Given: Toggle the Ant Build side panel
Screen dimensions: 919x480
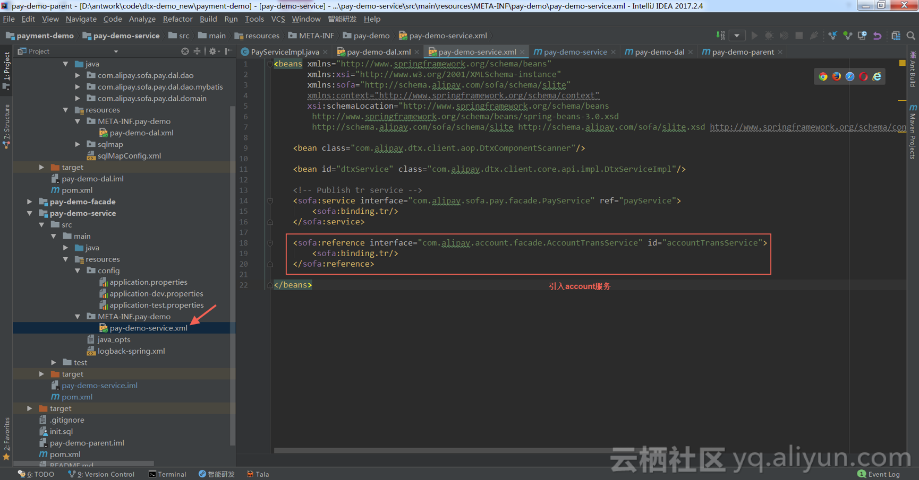Looking at the screenshot, I should (x=913, y=70).
